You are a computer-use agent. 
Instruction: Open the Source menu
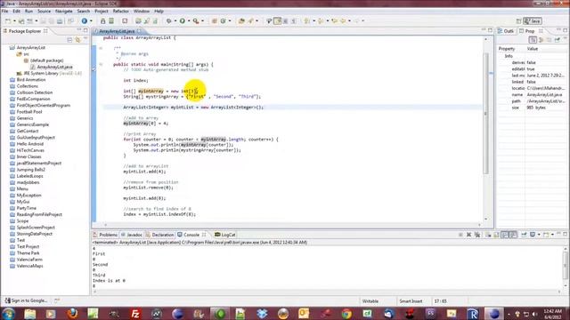(x=44, y=12)
